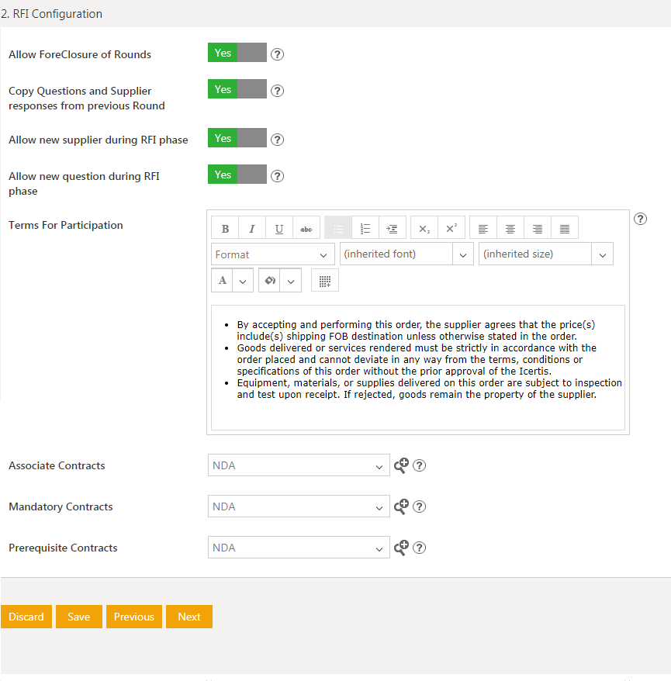The image size is (671, 681).
Task: Go to the Next step
Action: tap(189, 617)
